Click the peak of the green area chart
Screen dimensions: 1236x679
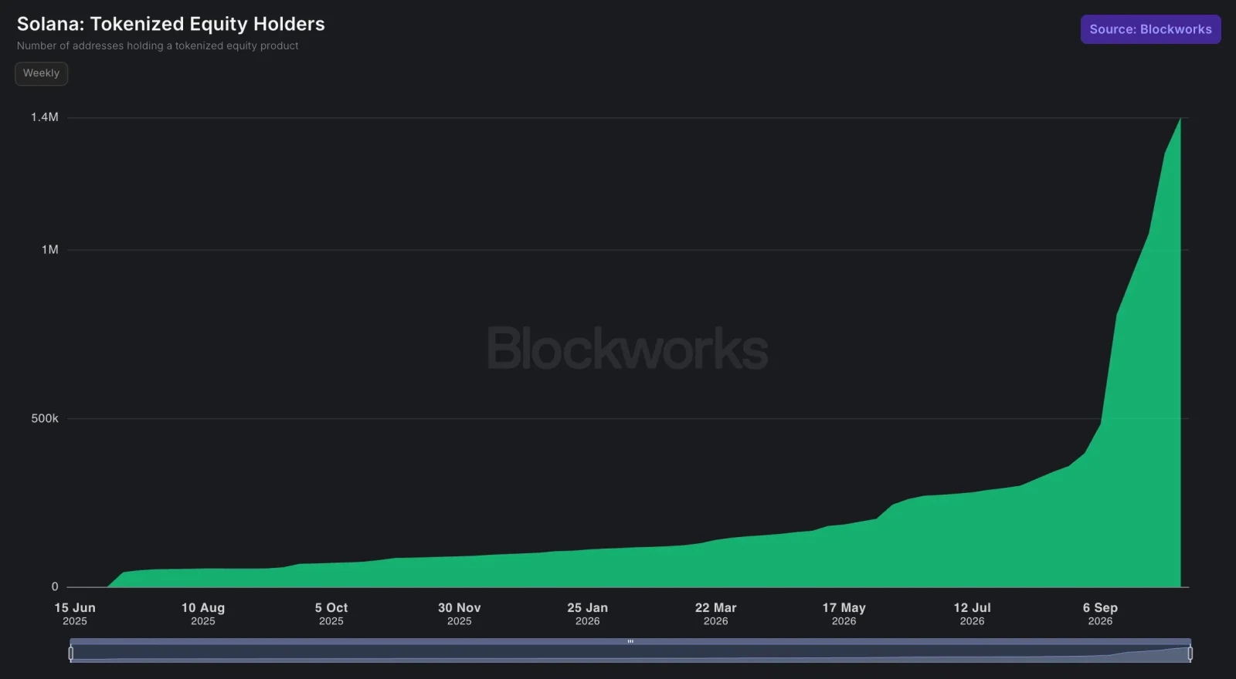(1180, 118)
